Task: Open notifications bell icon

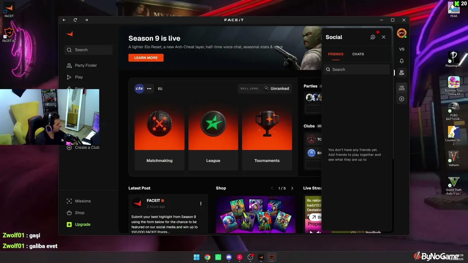Action: (x=402, y=61)
